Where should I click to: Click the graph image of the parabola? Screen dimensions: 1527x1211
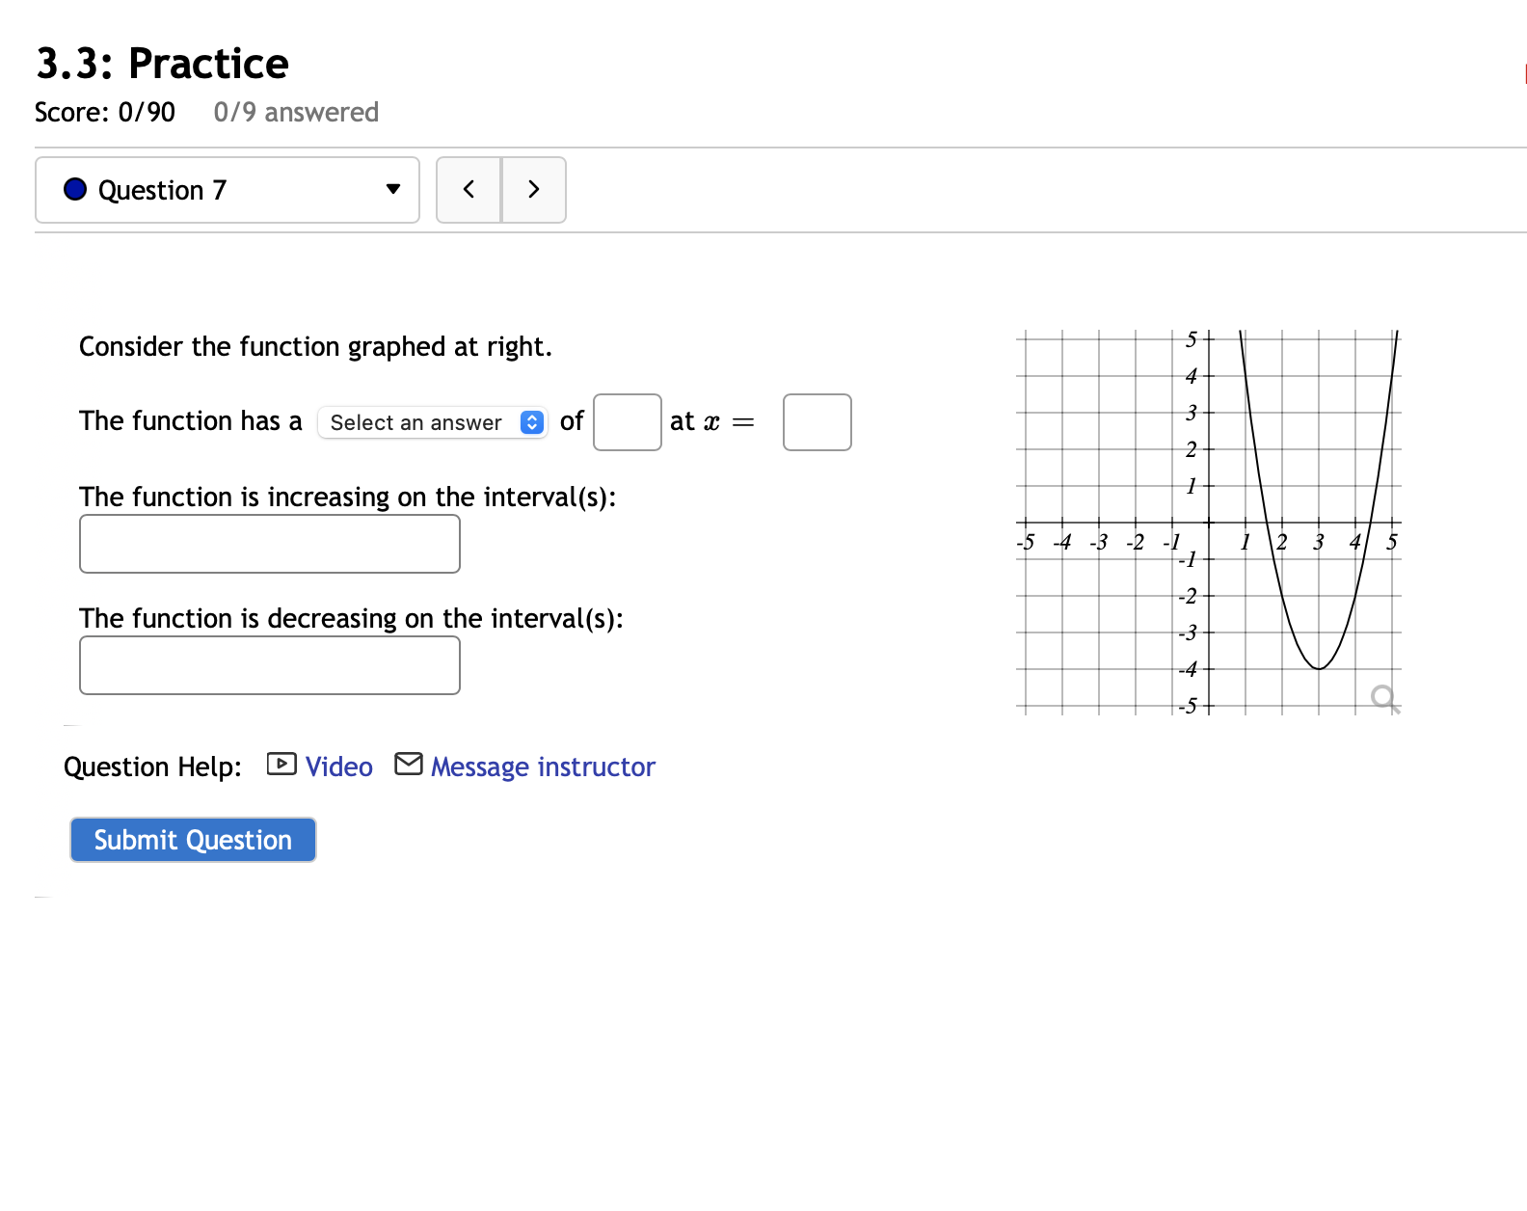(1210, 521)
